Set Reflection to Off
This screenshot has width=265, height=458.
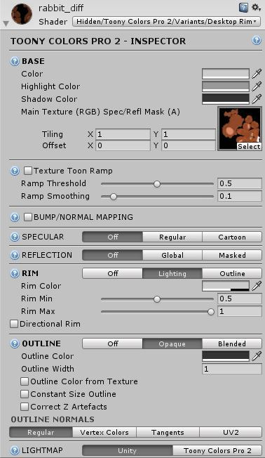coord(113,255)
